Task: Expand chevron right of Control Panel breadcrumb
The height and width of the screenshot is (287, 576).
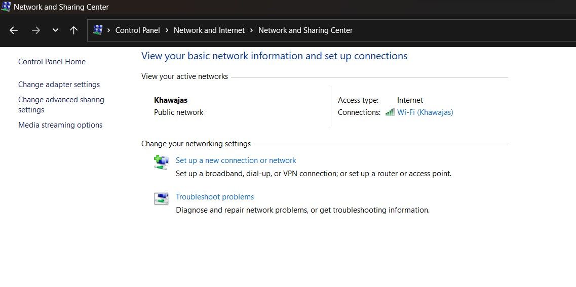Action: (x=167, y=30)
